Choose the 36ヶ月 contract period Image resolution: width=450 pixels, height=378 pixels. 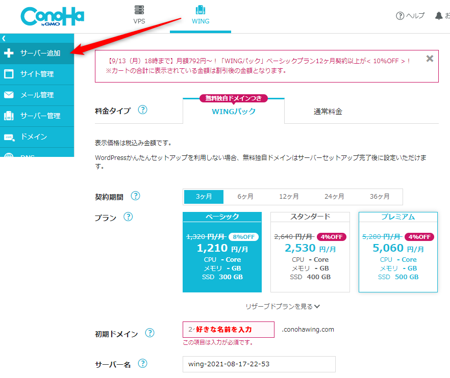pos(380,197)
